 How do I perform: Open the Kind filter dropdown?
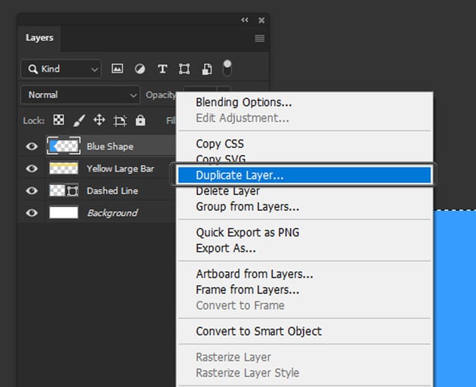pyautogui.click(x=61, y=69)
